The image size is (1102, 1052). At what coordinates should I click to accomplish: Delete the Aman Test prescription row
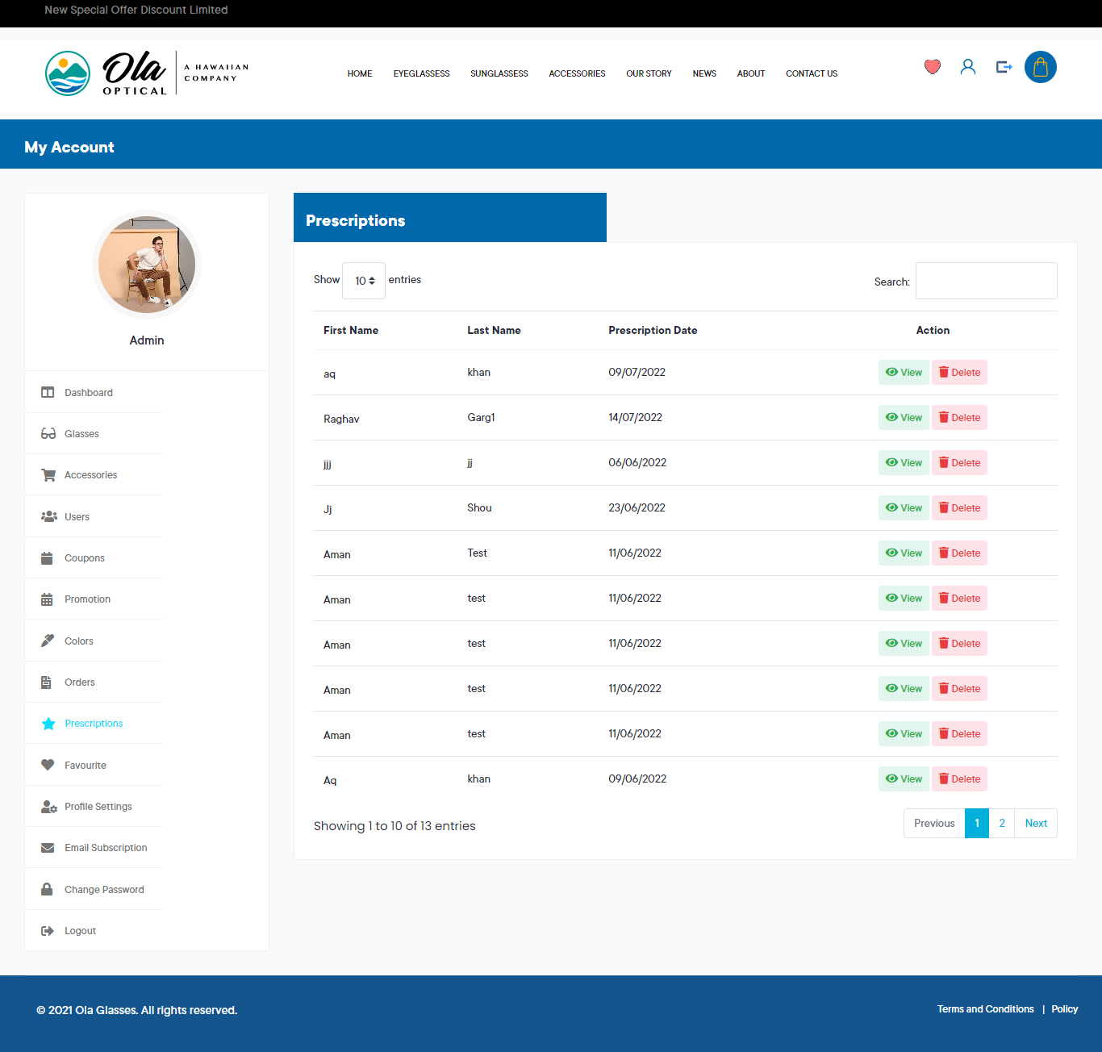(x=960, y=553)
